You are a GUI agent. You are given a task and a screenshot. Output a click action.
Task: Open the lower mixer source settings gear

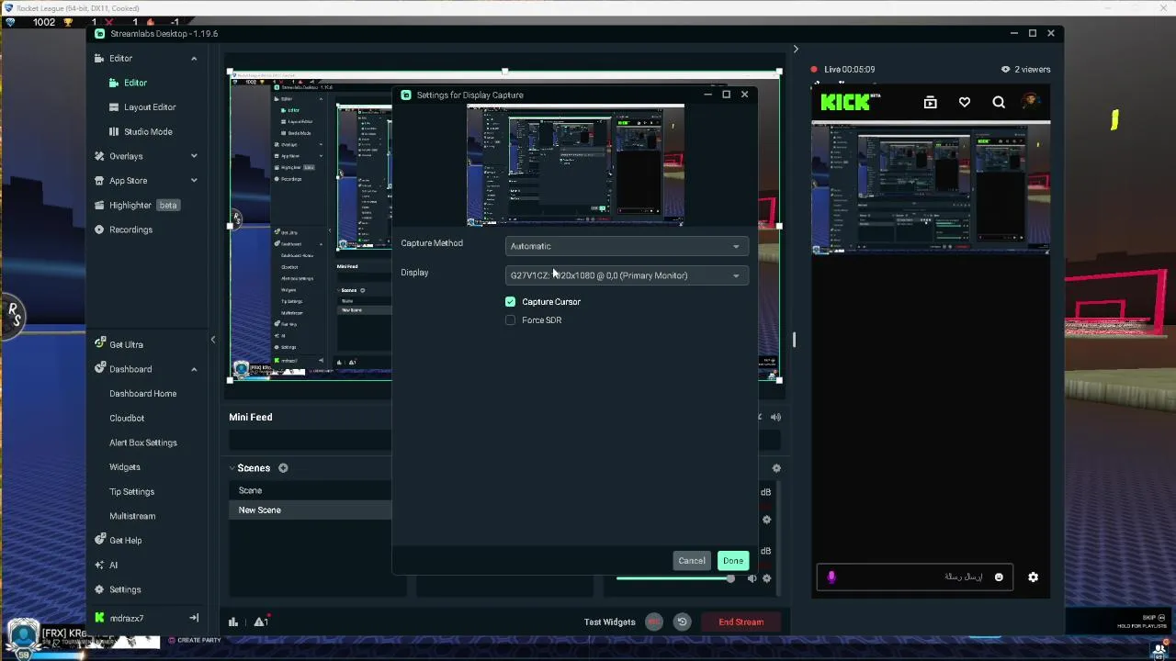point(766,578)
